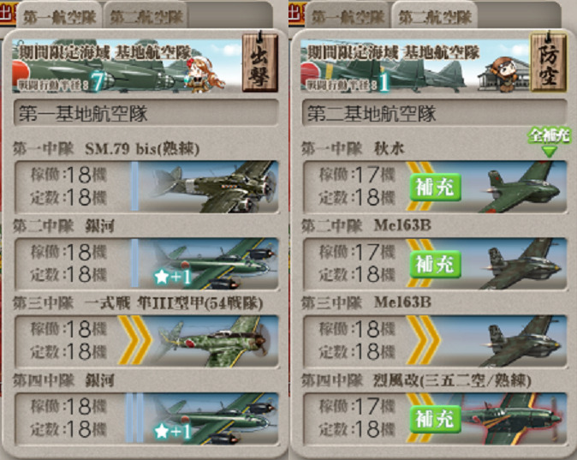
Task: Click the Shusui rocket interceptor image
Action: coord(522,187)
